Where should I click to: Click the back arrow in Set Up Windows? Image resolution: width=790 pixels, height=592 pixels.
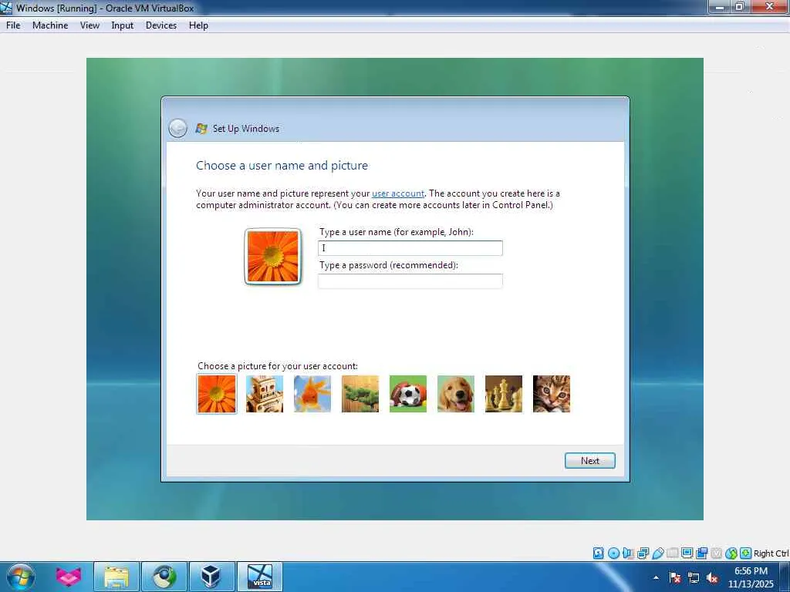pos(178,129)
